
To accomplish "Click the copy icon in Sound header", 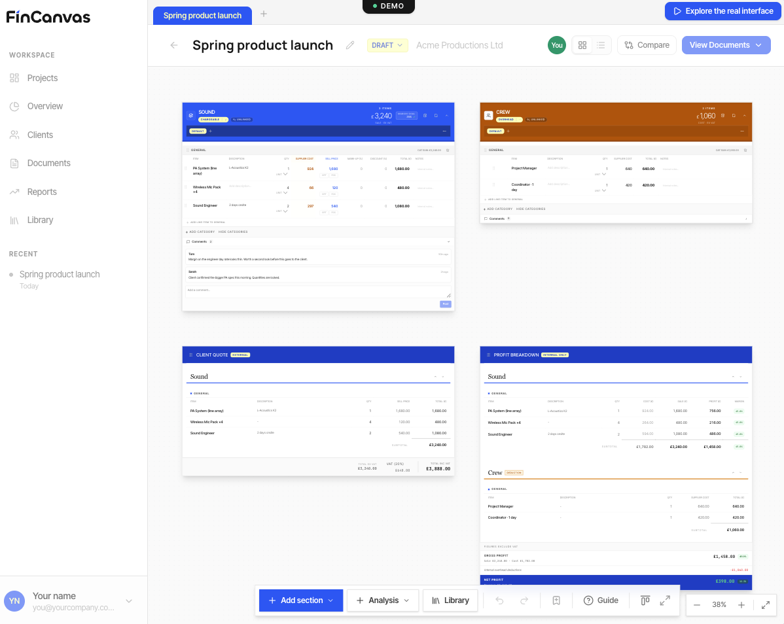I will pyautogui.click(x=436, y=115).
